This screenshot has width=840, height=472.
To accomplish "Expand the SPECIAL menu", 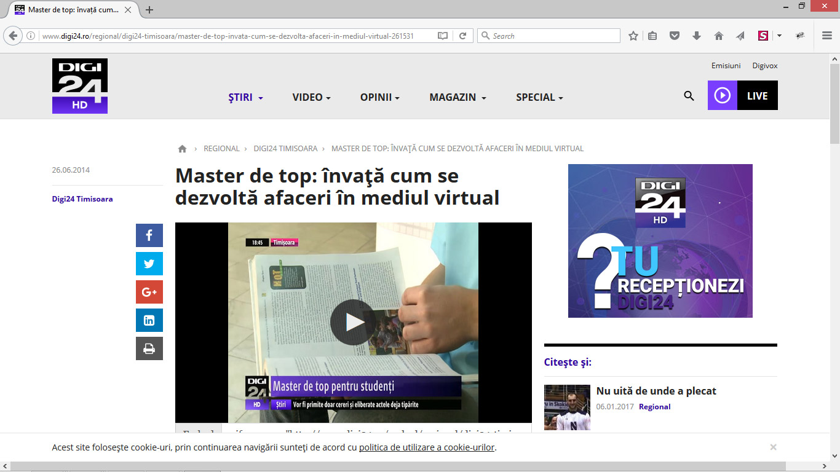I will (x=539, y=97).
